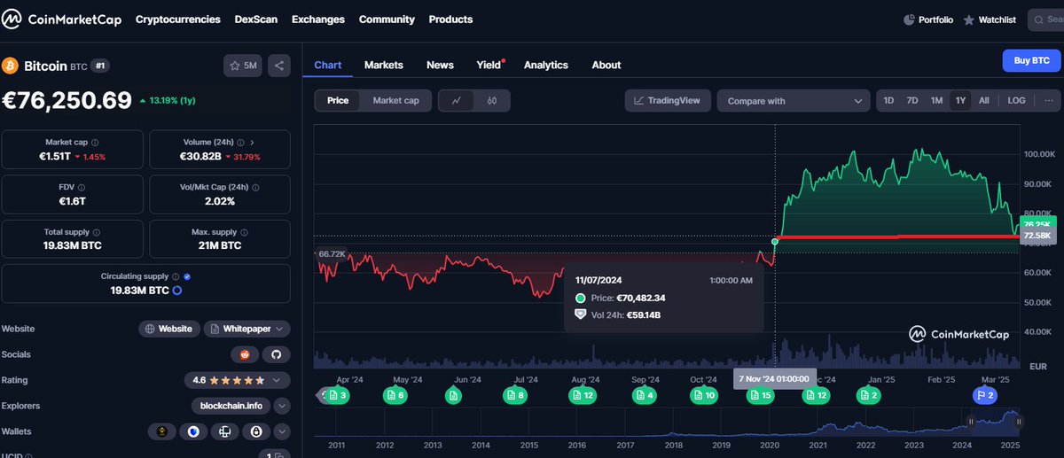Open Exchanges nav menu
The height and width of the screenshot is (458, 1064).
tap(318, 19)
